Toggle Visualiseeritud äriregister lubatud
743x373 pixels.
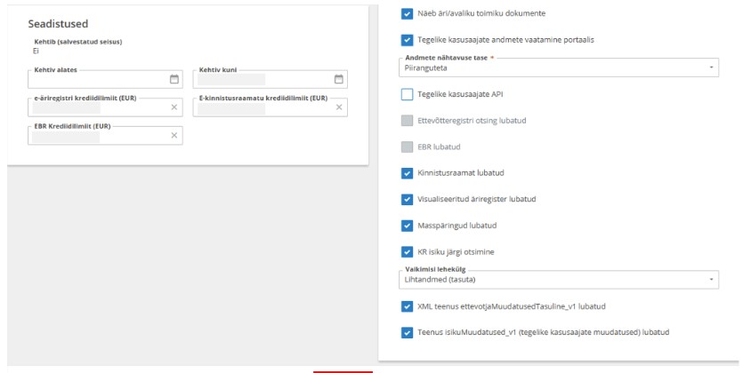(x=407, y=200)
